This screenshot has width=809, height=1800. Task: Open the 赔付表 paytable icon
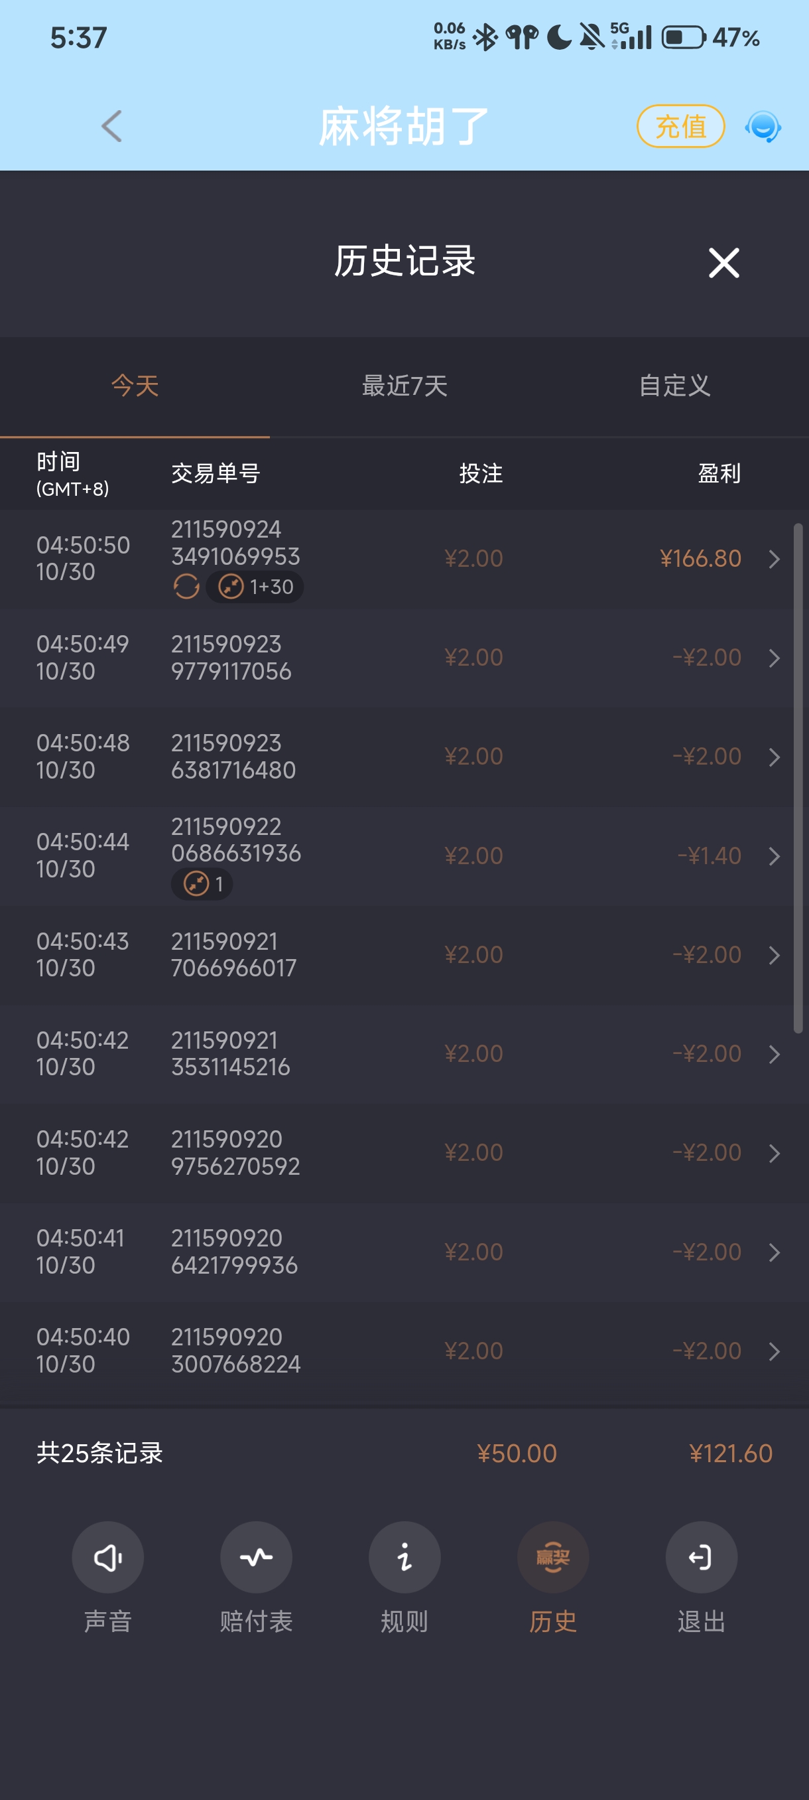(256, 1558)
